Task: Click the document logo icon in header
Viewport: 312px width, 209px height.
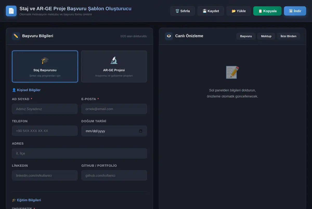Action: coord(11,11)
